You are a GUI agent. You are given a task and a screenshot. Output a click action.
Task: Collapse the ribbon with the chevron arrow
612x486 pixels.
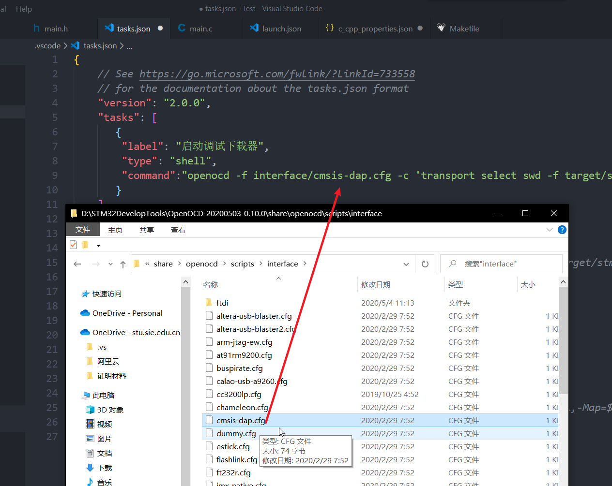point(549,230)
